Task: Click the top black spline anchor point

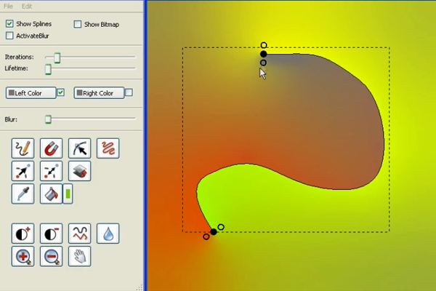Action: (x=264, y=54)
